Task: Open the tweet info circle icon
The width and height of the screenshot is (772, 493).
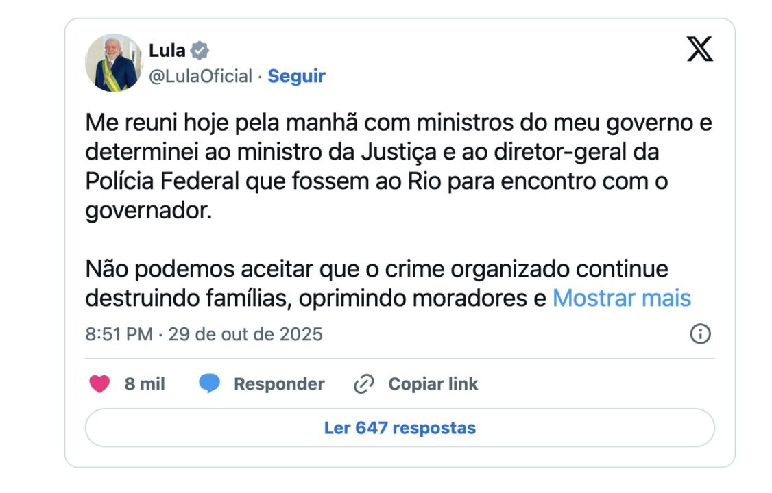Action: [x=699, y=334]
